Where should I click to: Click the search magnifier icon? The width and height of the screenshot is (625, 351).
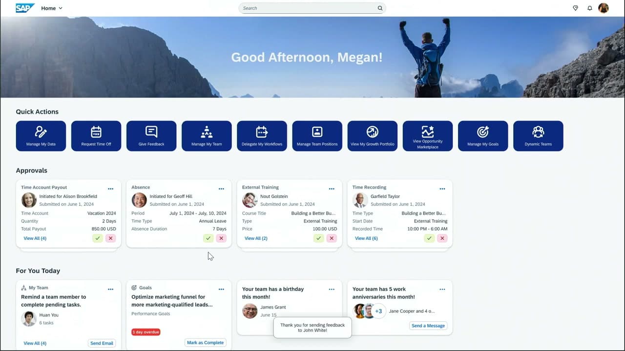tap(380, 8)
